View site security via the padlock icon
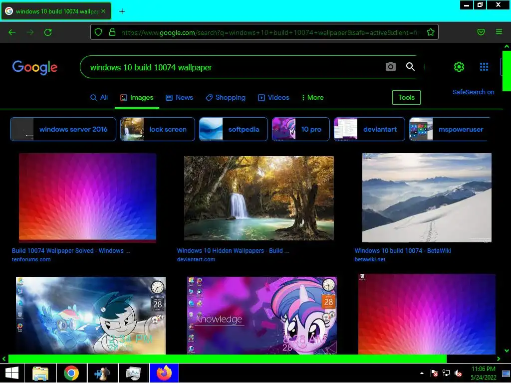 point(112,32)
